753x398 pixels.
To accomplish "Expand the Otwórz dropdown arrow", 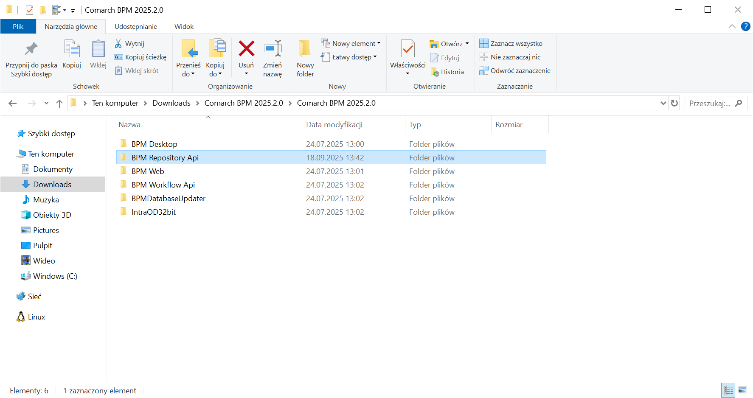I will click(x=467, y=44).
